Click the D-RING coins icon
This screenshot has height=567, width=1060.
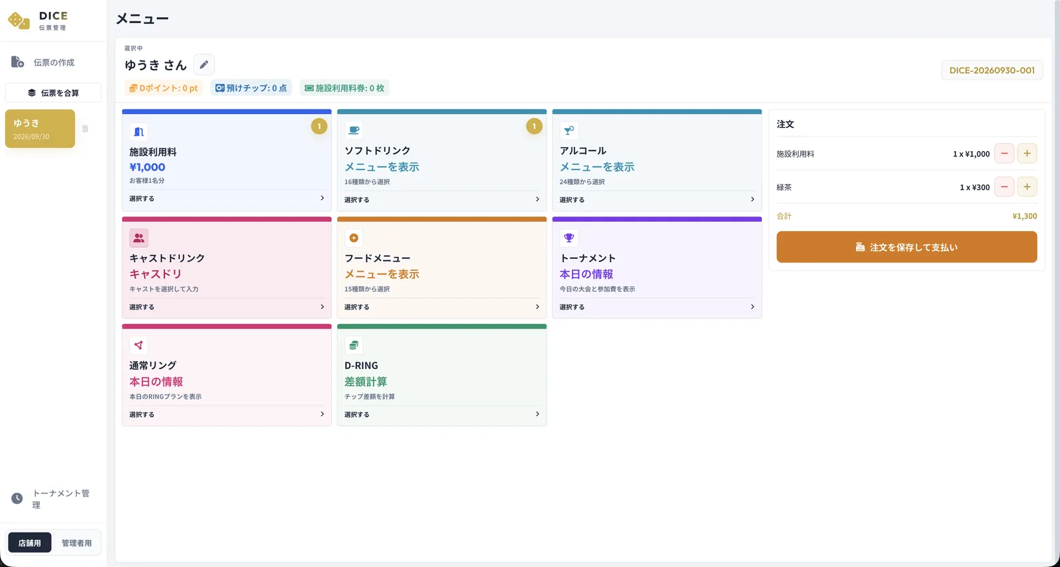(354, 345)
